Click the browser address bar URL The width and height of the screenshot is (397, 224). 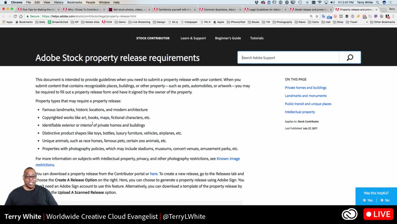[89, 16]
